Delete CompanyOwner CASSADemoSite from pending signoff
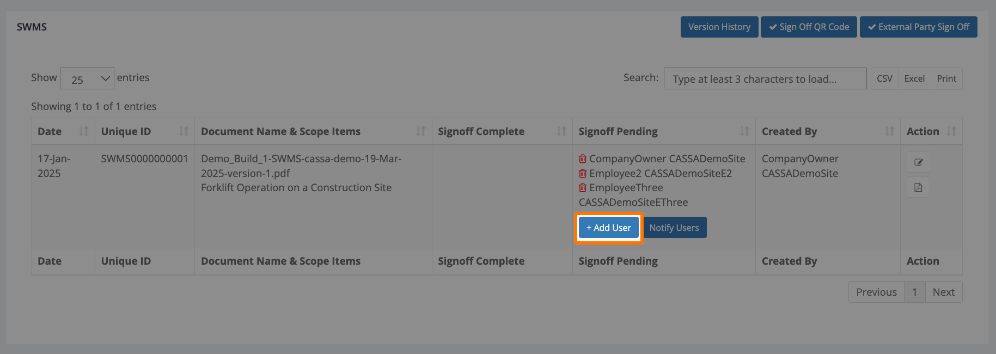Image resolution: width=996 pixels, height=354 pixels. click(x=583, y=159)
